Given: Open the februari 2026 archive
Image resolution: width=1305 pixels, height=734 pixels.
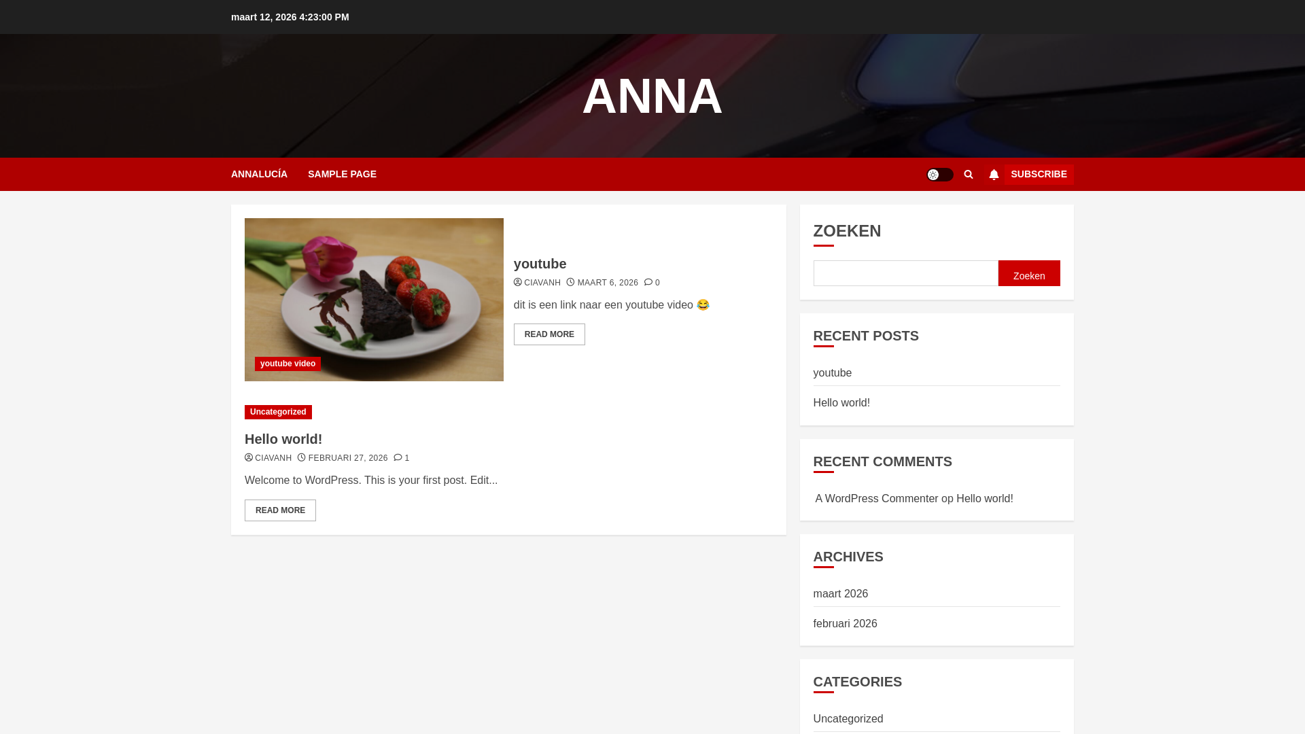Looking at the screenshot, I should [845, 624].
